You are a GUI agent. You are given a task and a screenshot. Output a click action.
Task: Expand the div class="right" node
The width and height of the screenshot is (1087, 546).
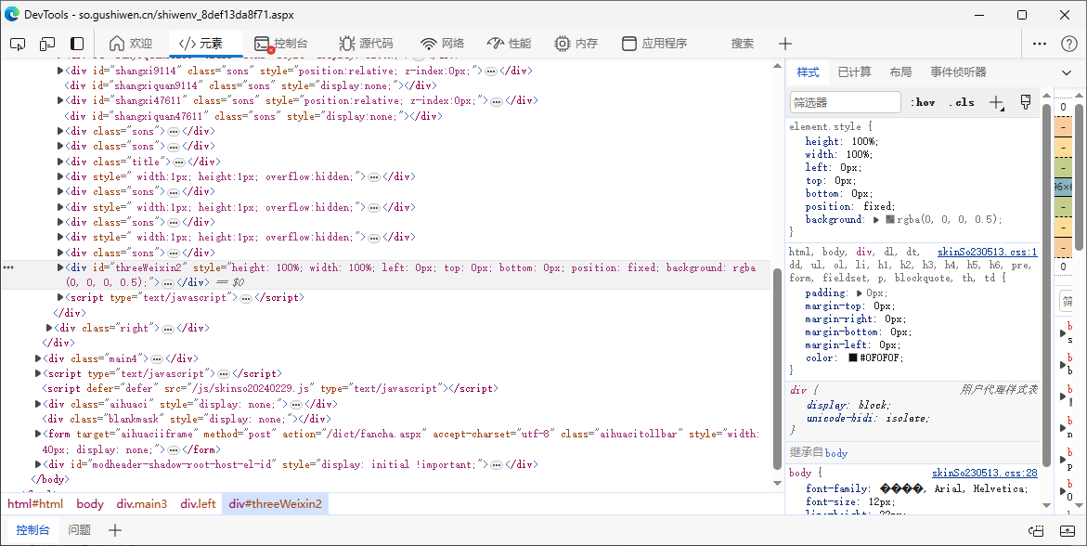tap(50, 328)
